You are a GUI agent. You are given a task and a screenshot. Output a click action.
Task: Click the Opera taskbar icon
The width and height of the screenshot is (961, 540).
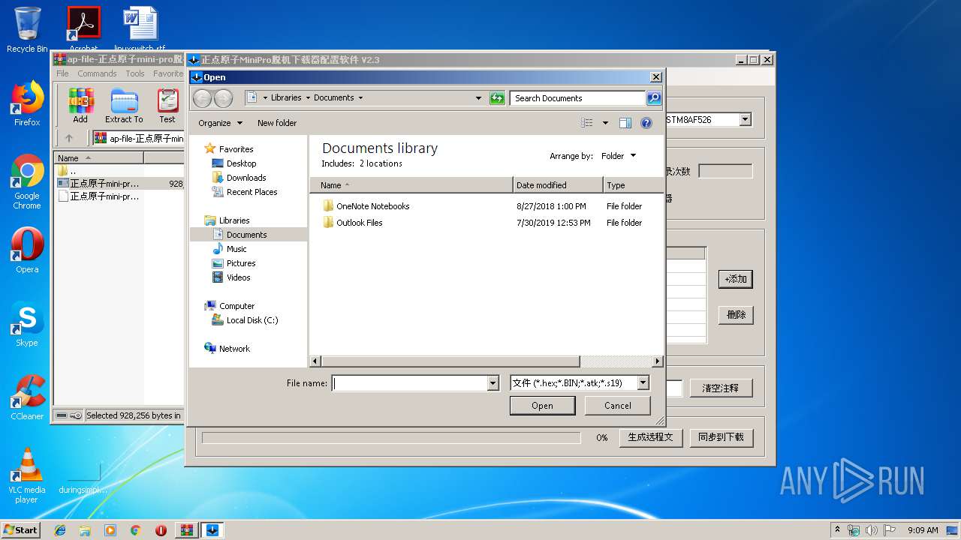point(161,530)
